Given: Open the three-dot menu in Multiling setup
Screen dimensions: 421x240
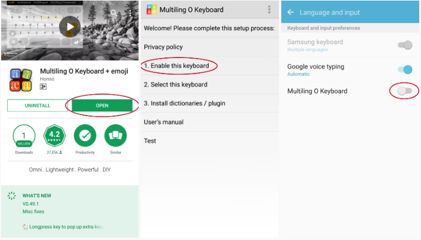Looking at the screenshot, I should coord(269,10).
